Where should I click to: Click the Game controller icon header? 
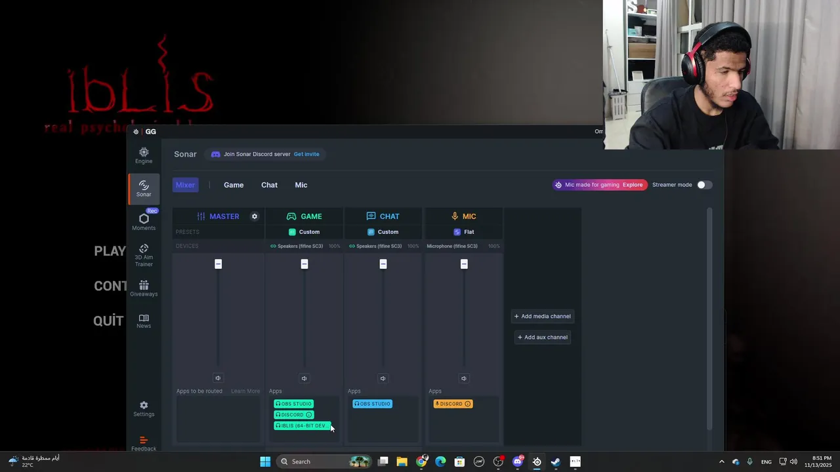pyautogui.click(x=291, y=216)
